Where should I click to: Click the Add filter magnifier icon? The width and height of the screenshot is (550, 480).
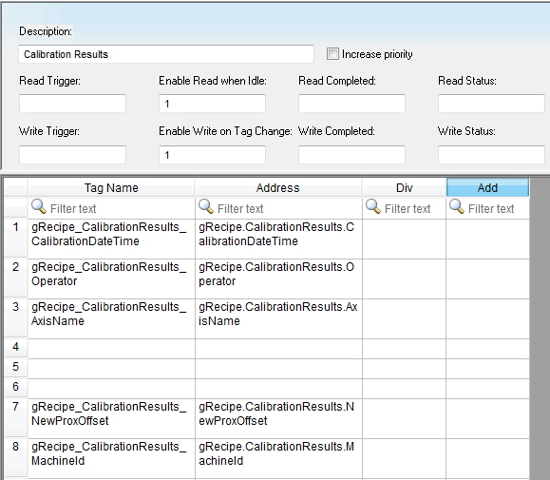click(x=457, y=206)
